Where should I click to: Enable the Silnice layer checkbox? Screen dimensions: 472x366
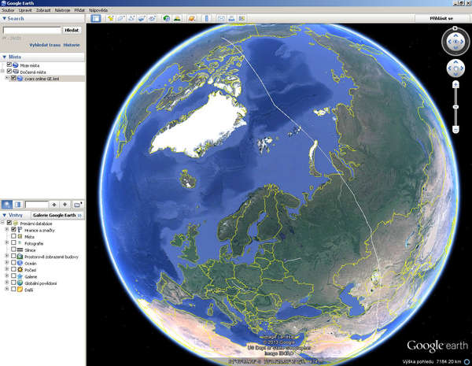13,250
